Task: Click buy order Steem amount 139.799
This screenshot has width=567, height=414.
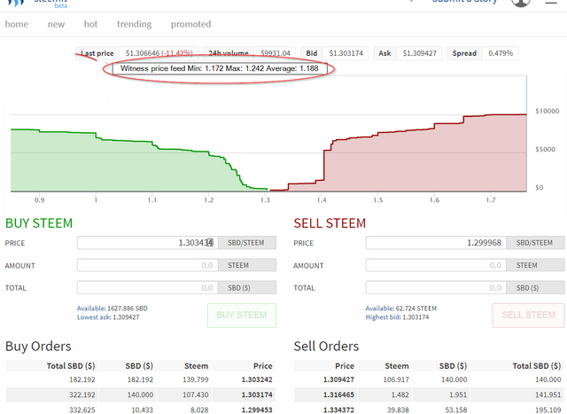Action: coord(196,379)
